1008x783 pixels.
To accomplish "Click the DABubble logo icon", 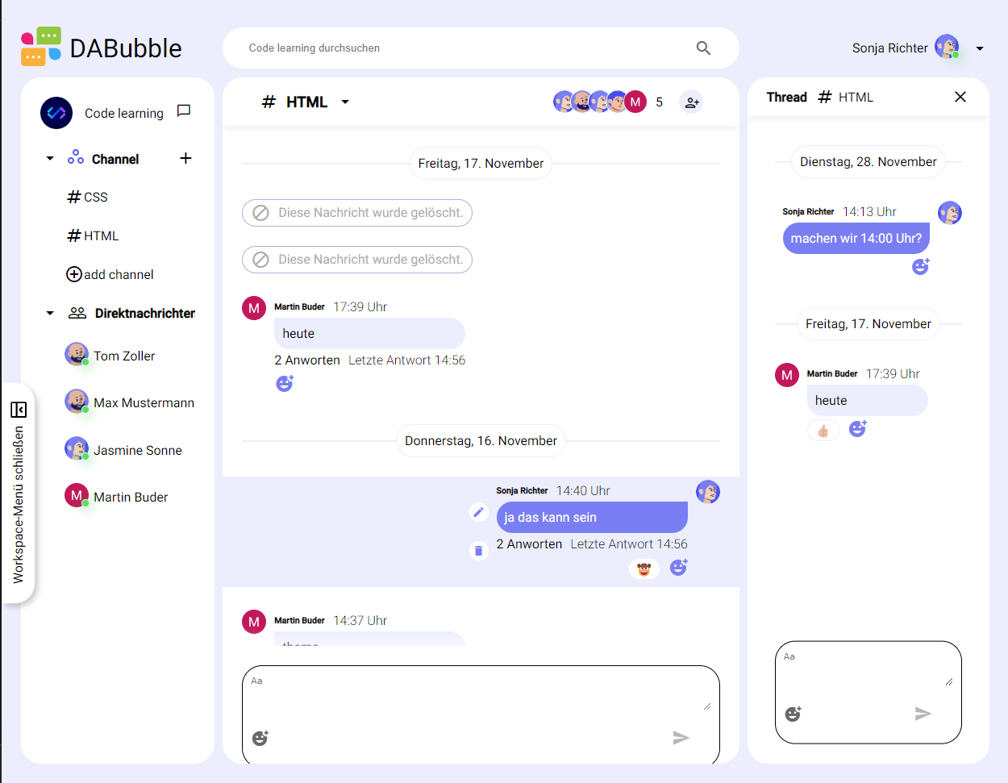I will click(x=41, y=47).
